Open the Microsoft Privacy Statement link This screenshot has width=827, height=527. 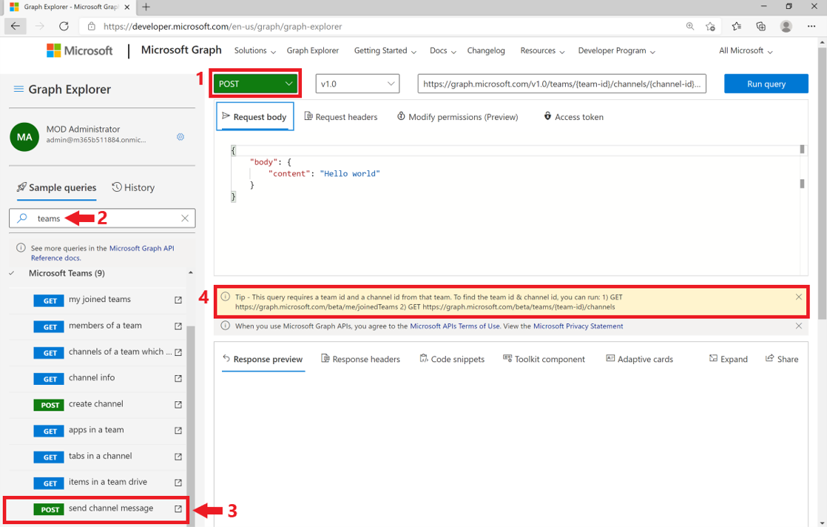pyautogui.click(x=578, y=326)
